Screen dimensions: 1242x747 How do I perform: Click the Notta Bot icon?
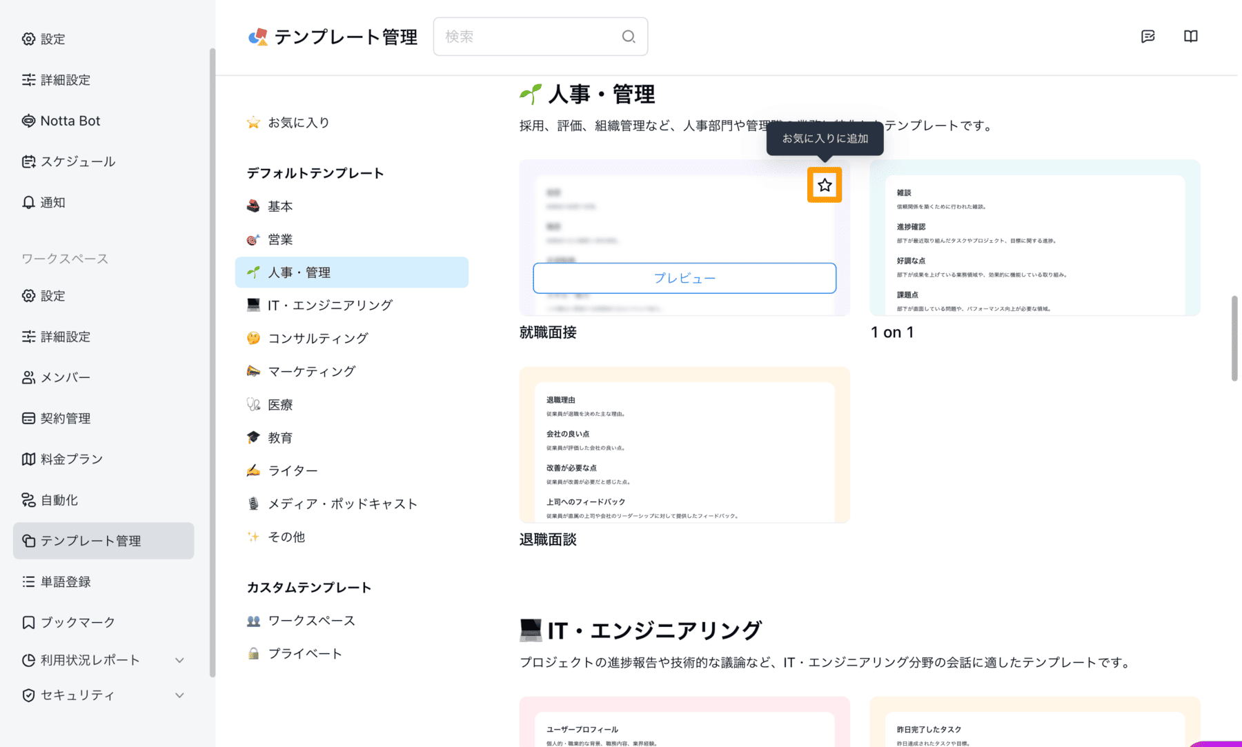[x=28, y=121]
